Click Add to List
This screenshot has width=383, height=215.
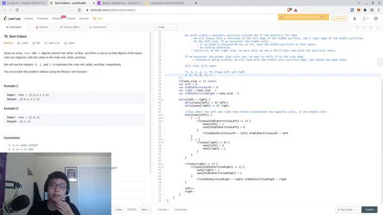click(x=52, y=43)
